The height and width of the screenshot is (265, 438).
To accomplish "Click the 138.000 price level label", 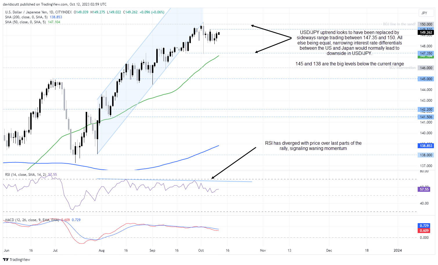I will [426, 155].
